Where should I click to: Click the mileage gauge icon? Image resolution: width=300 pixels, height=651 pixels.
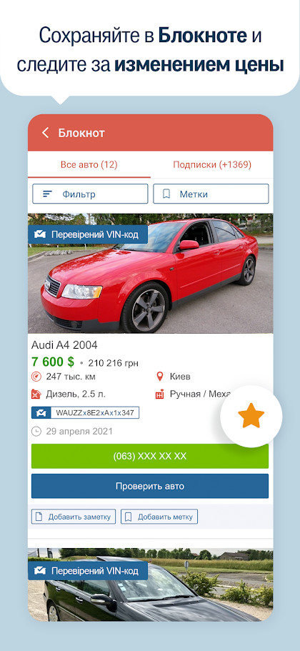point(36,377)
